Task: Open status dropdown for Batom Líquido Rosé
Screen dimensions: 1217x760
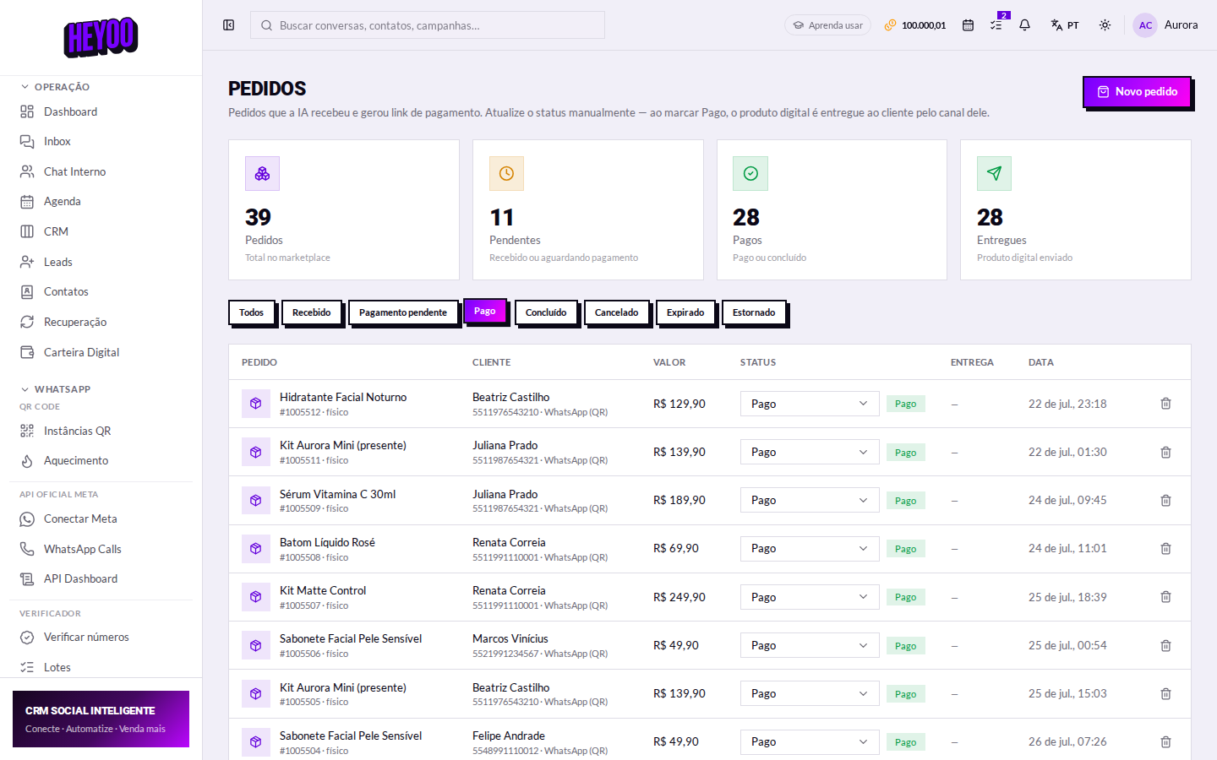Action: click(x=810, y=548)
